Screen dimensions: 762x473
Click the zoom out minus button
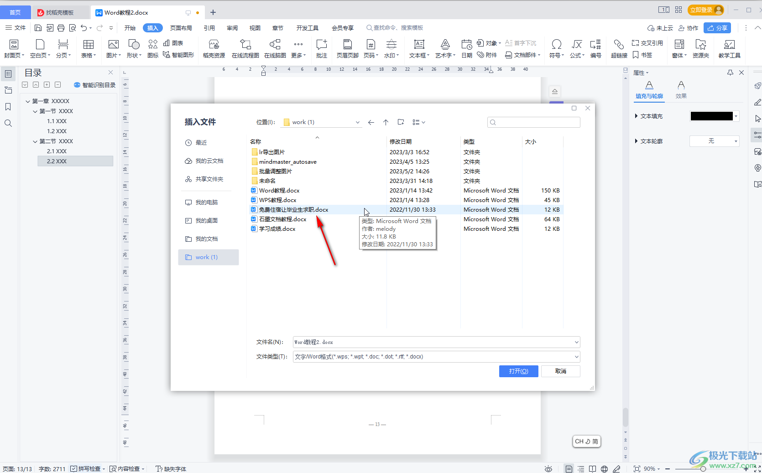pyautogui.click(x=668, y=468)
